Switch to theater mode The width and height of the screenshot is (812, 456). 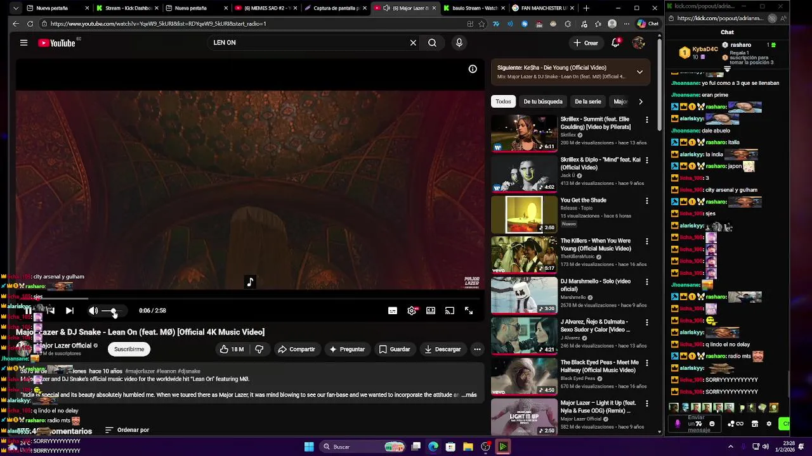(x=431, y=310)
